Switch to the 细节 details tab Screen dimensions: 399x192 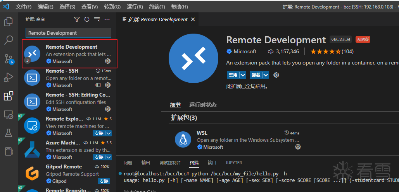point(175,105)
